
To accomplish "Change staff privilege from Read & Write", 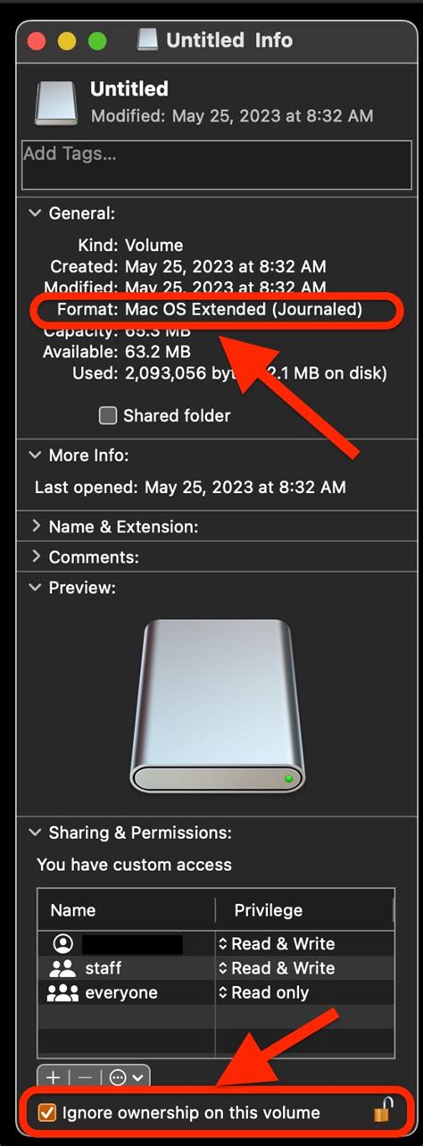I will click(x=276, y=968).
